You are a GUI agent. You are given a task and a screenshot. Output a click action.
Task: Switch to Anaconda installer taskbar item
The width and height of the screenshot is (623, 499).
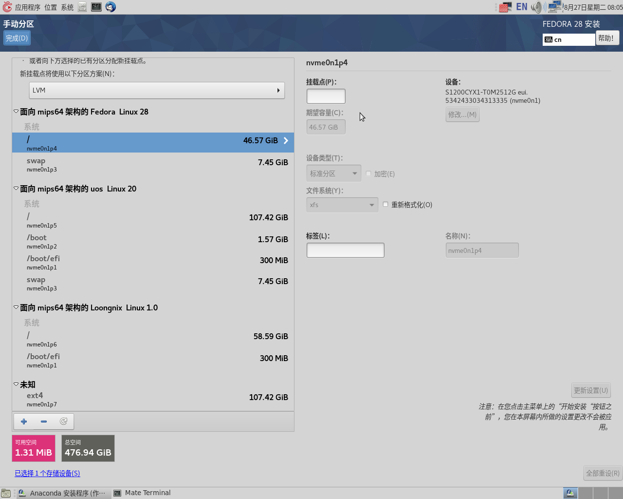pyautogui.click(x=63, y=493)
